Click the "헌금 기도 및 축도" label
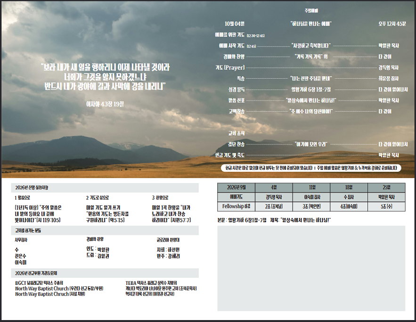The height and width of the screenshot is (322, 416). point(230,155)
